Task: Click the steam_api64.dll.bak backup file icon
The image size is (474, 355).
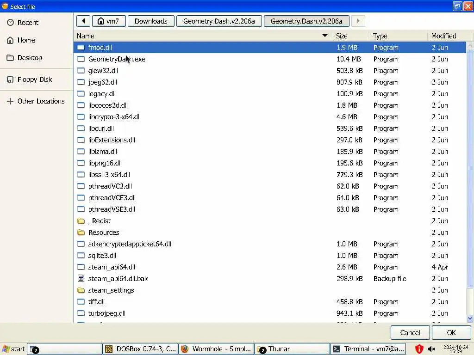Action: pyautogui.click(x=81, y=278)
